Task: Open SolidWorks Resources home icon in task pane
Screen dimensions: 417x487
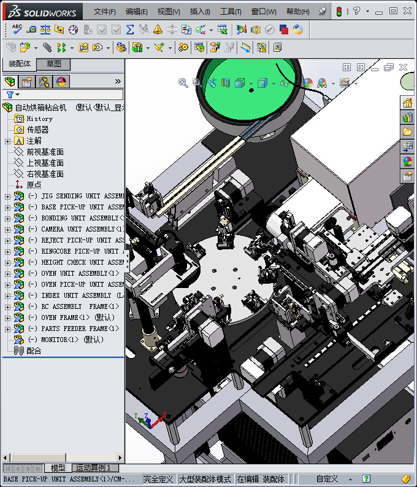Action: click(x=407, y=103)
